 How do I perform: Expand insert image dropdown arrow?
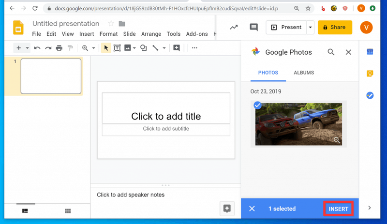(134, 48)
